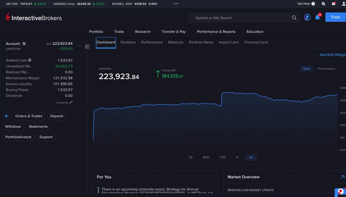The image size is (346, 197).
Task: Click the Interactive Brokers logo
Action: pyautogui.click(x=34, y=17)
